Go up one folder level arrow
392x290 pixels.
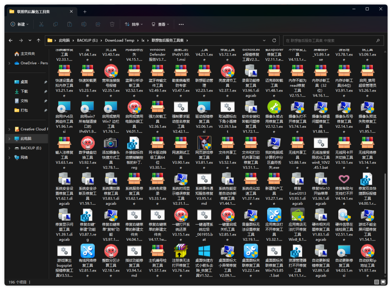[38, 41]
